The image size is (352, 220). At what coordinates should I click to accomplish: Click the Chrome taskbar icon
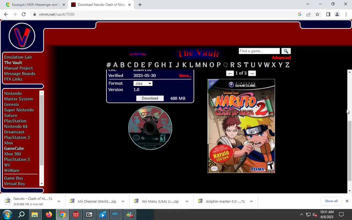tap(63, 215)
